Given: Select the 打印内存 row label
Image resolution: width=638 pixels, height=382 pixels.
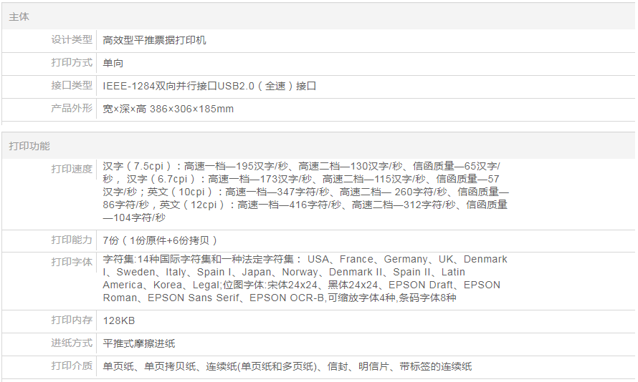Looking at the screenshot, I should tap(72, 320).
